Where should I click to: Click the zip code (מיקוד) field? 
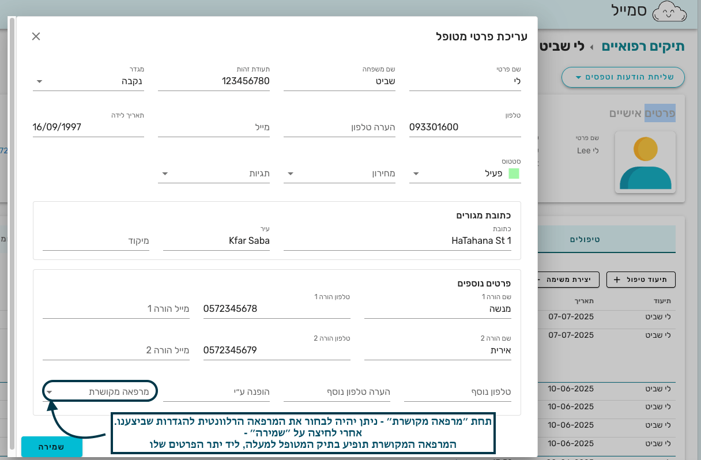tap(96, 241)
